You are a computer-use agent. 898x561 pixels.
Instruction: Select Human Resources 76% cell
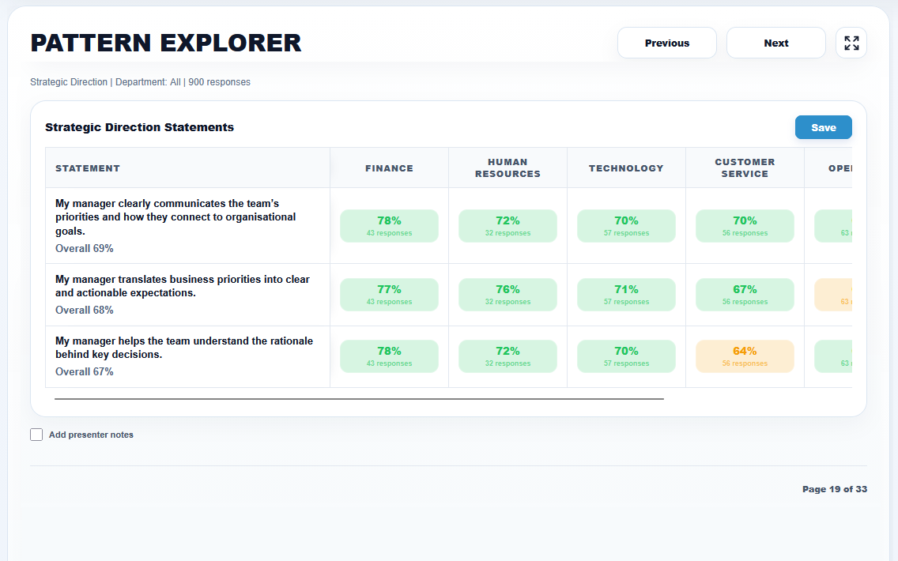pyautogui.click(x=507, y=294)
